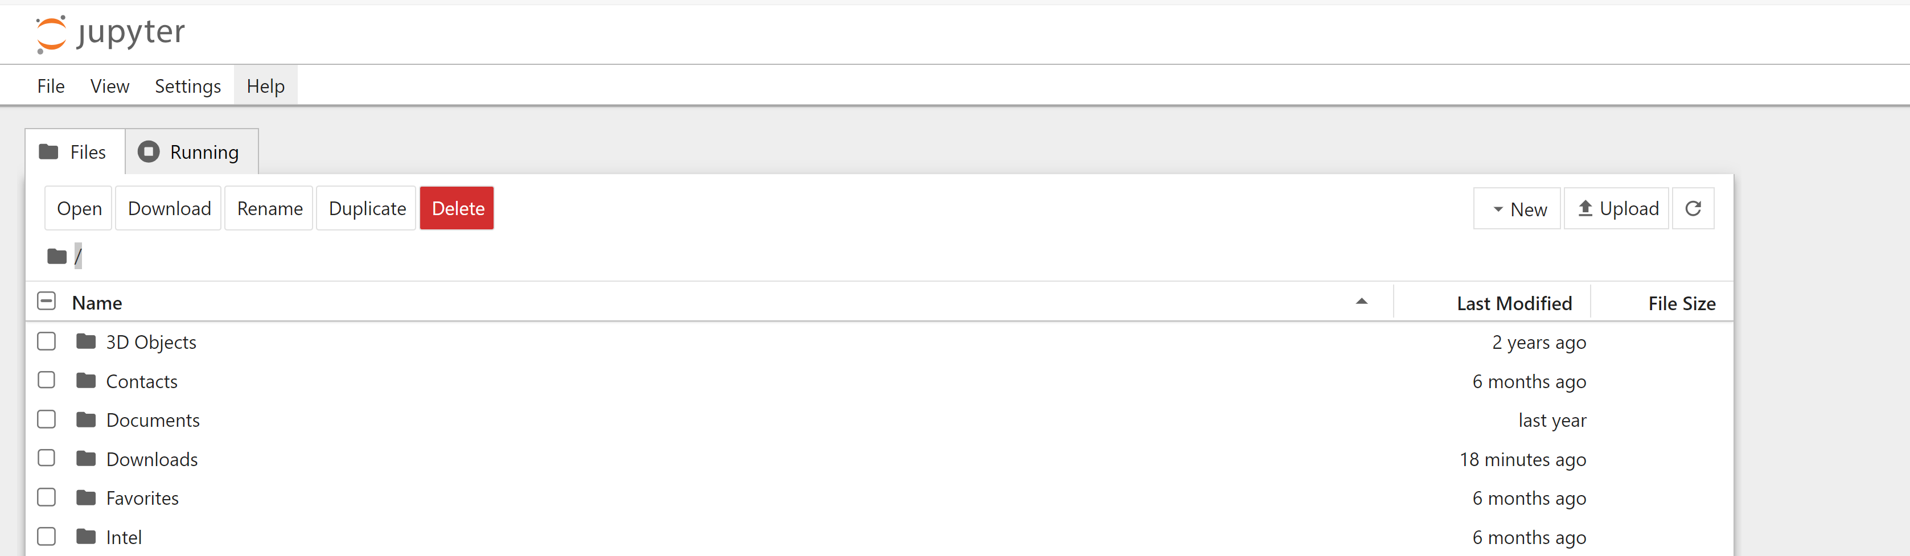Open the New dropdown menu
Screen dimensions: 1910x556
pyautogui.click(x=1518, y=209)
